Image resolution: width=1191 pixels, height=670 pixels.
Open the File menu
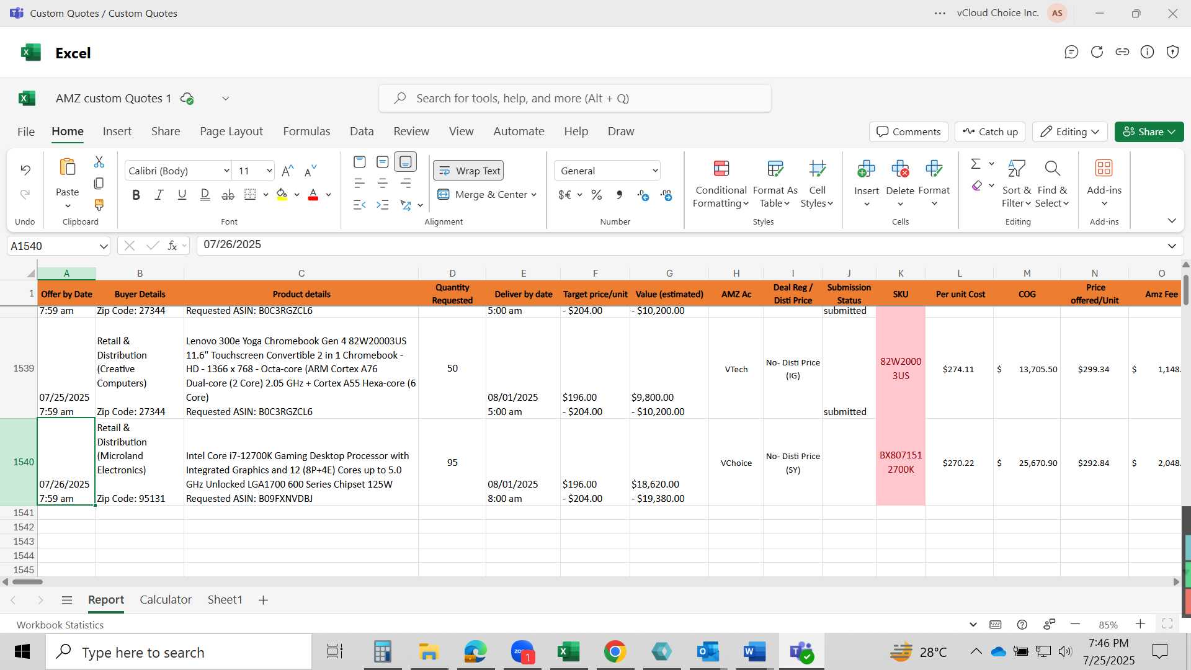coord(26,132)
